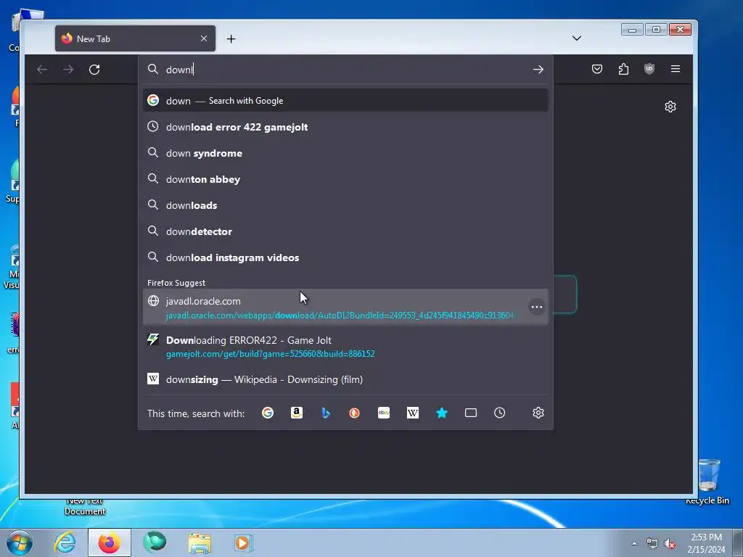Screen dimensions: 743x557
Task: Reload the page with refresh button
Action: tap(94, 70)
